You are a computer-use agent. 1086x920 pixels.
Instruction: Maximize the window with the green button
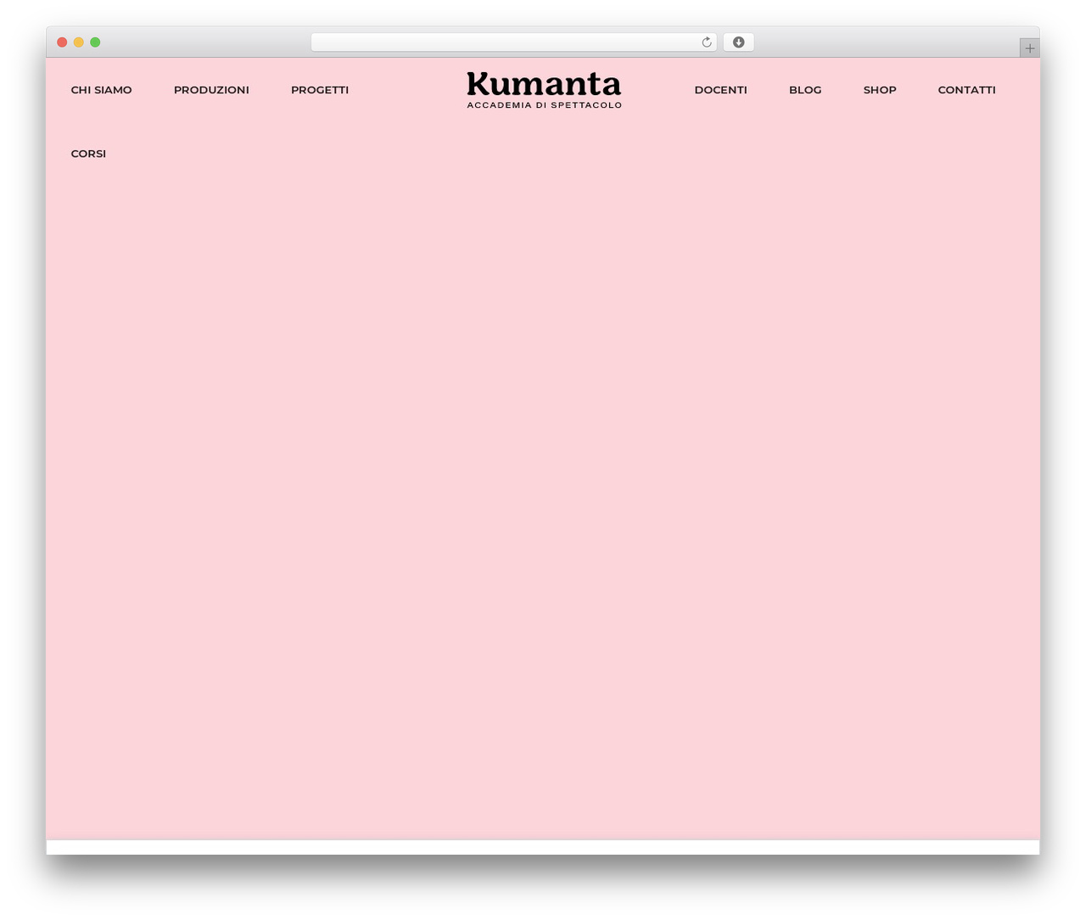95,42
